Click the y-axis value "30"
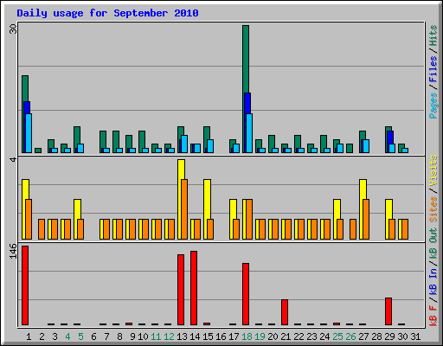The height and width of the screenshot is (346, 443). 13,29
